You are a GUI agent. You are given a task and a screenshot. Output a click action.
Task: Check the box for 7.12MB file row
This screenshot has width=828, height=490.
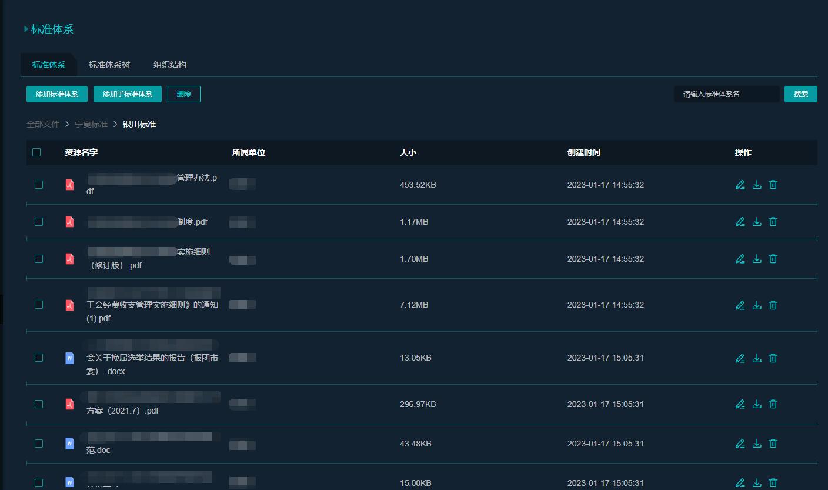[39, 305]
